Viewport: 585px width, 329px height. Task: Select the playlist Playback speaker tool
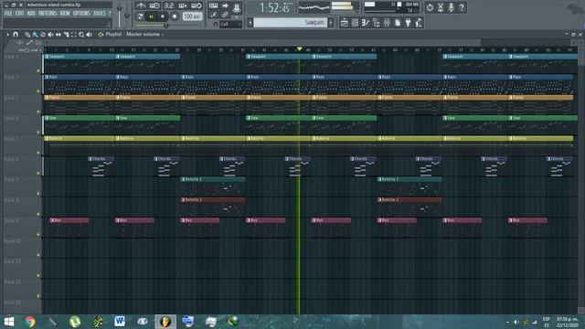[x=90, y=35]
